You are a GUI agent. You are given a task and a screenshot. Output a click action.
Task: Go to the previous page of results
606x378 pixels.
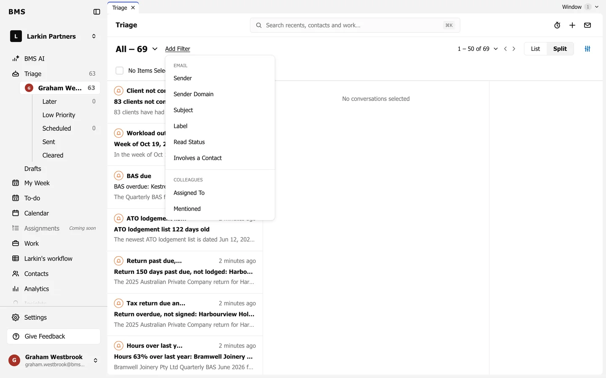[505, 49]
